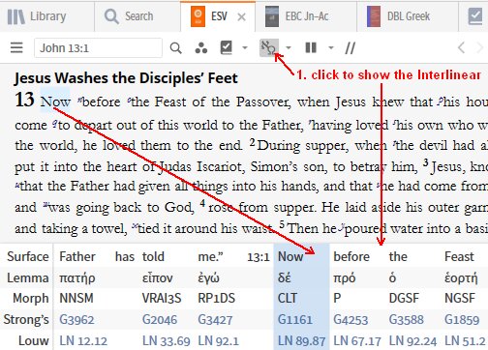The width and height of the screenshot is (488, 350).
Task: Click the EBC Jn-Ac book cover icon
Action: 272,16
